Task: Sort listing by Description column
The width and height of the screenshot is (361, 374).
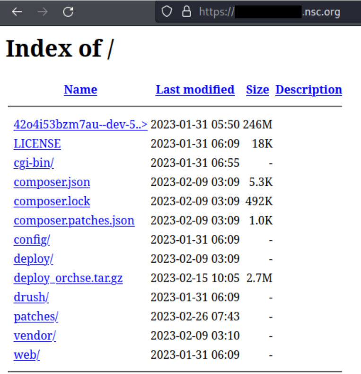Action: 308,90
